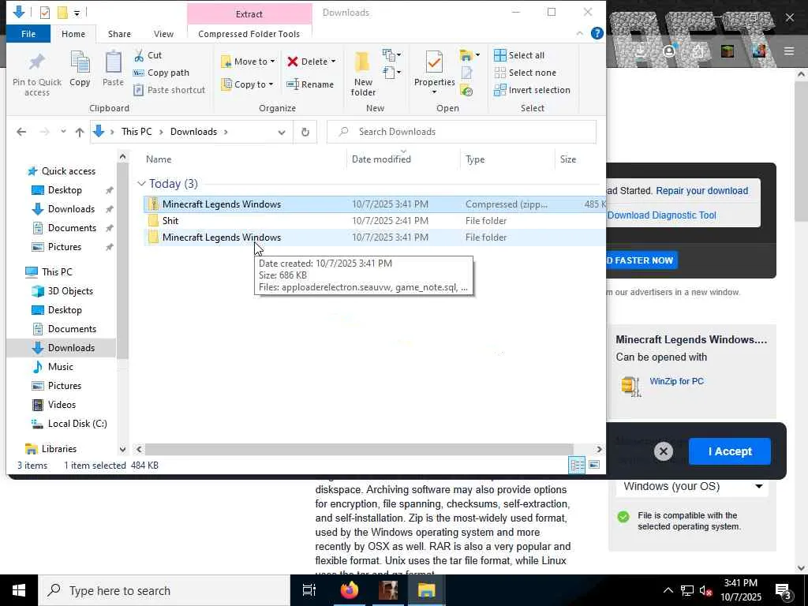Click the File Explorer taskbar icon
Screen dimensions: 808x606
[426, 590]
